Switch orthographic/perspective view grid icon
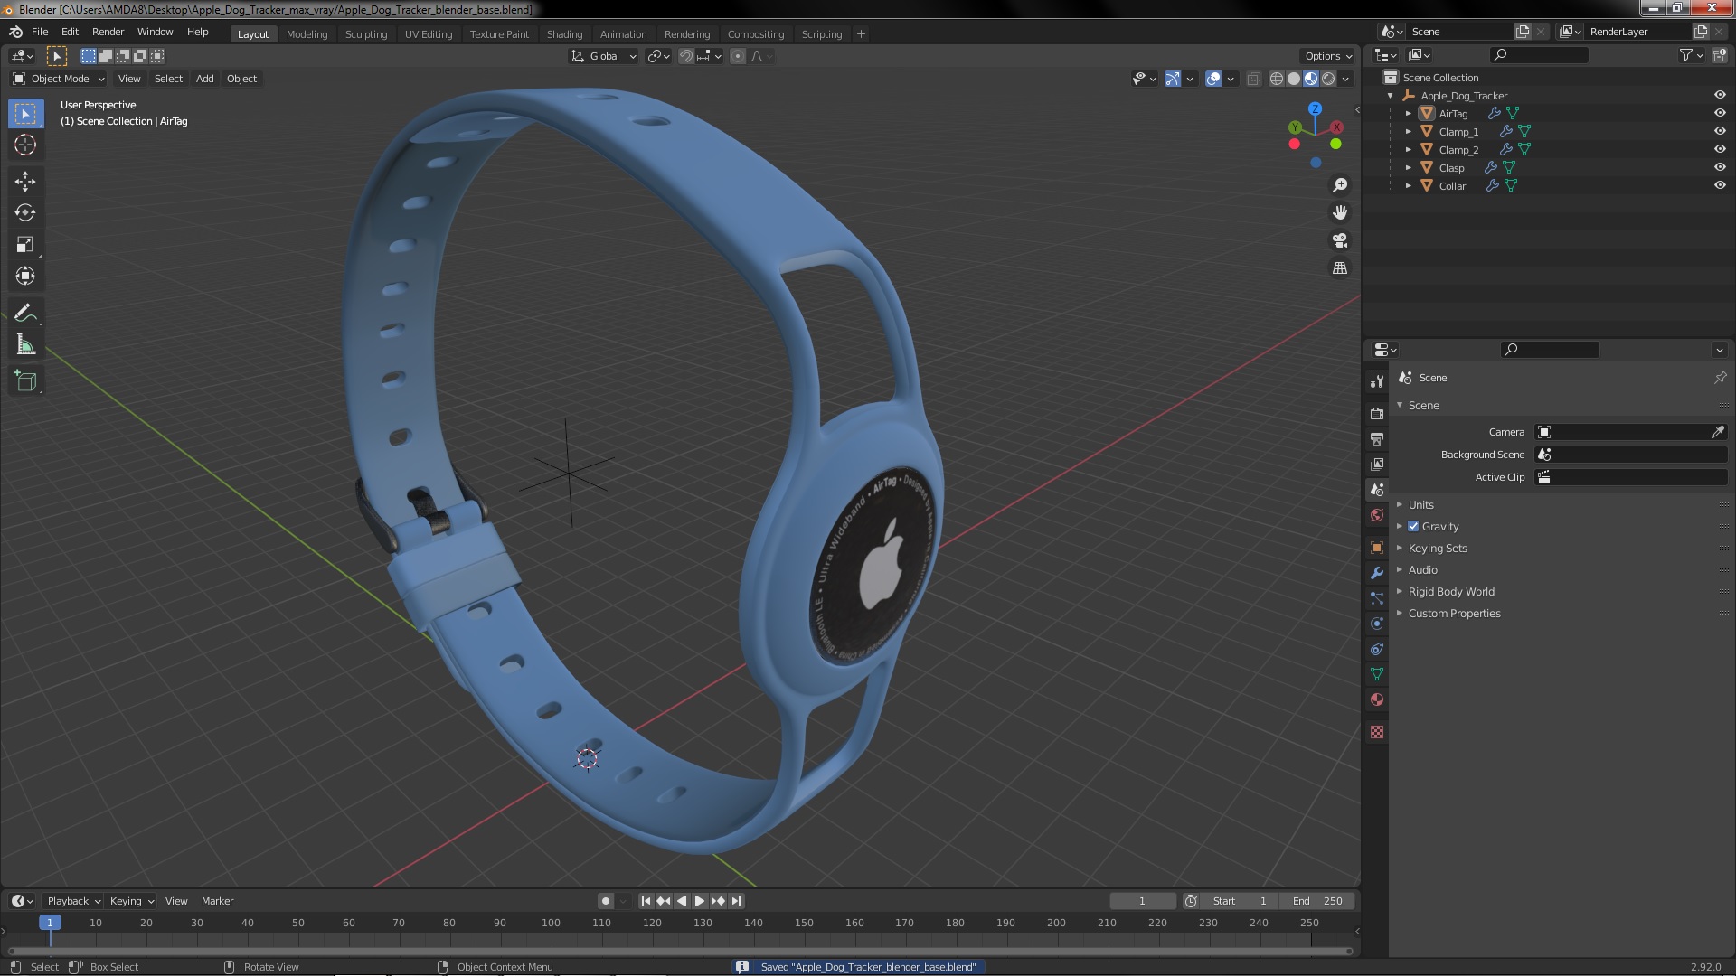This screenshot has height=976, width=1736. [1340, 268]
